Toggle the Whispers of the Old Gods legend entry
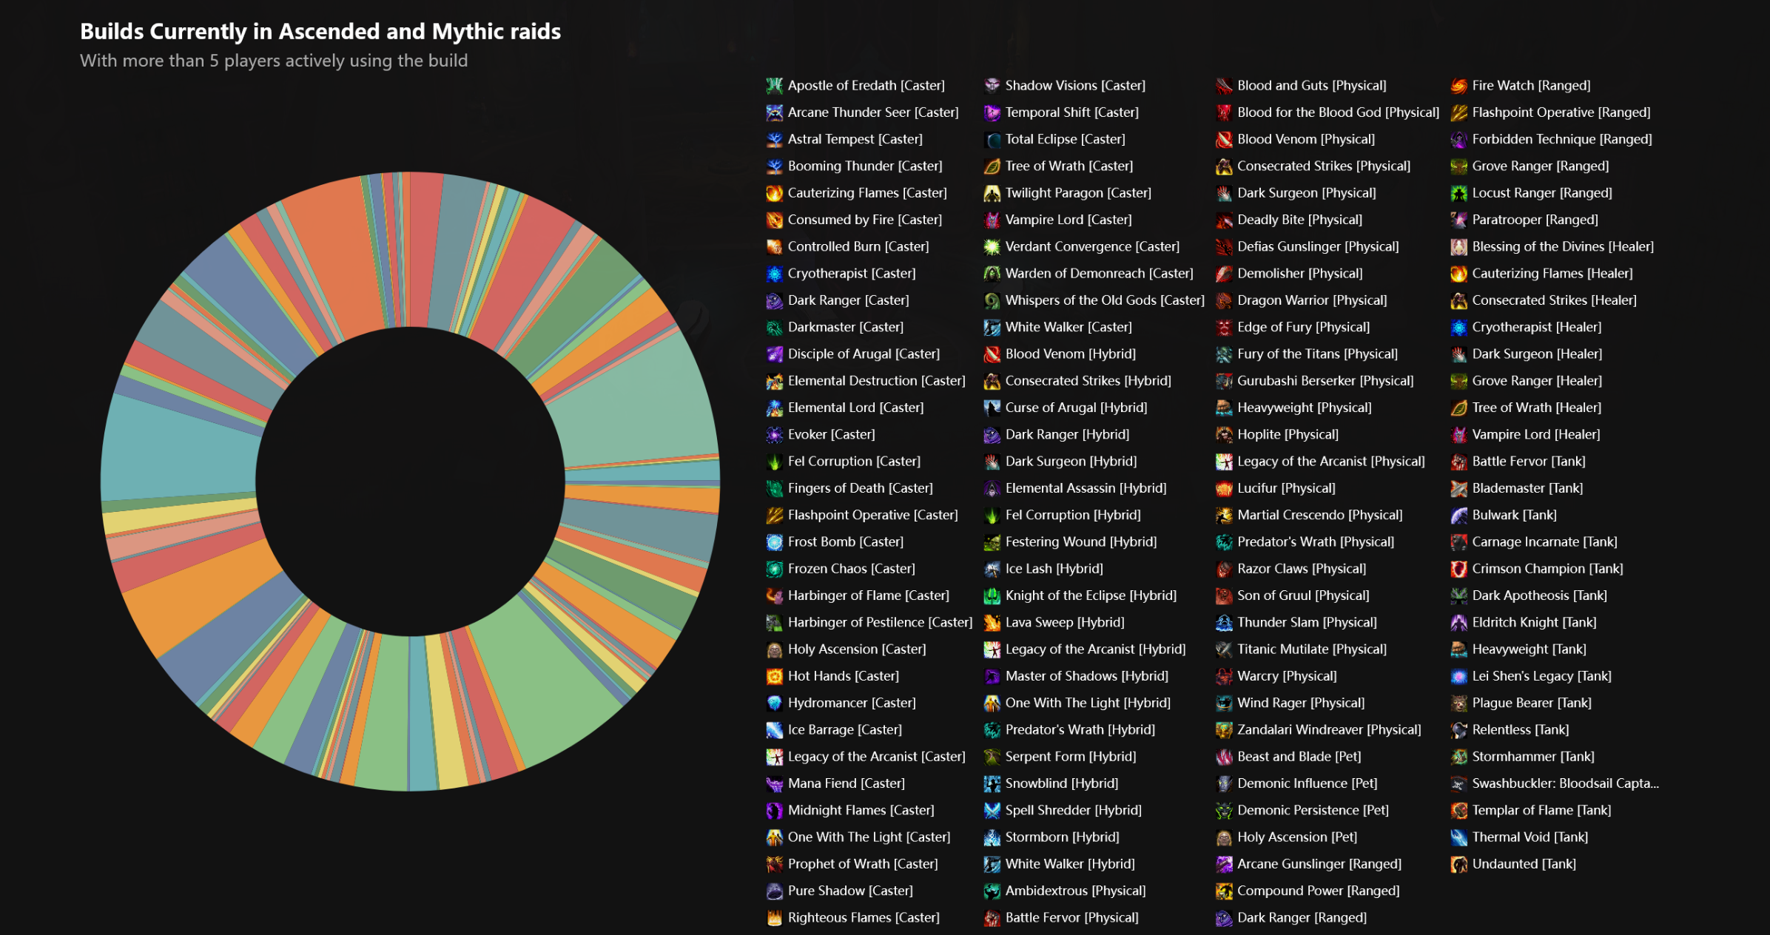 point(1094,300)
